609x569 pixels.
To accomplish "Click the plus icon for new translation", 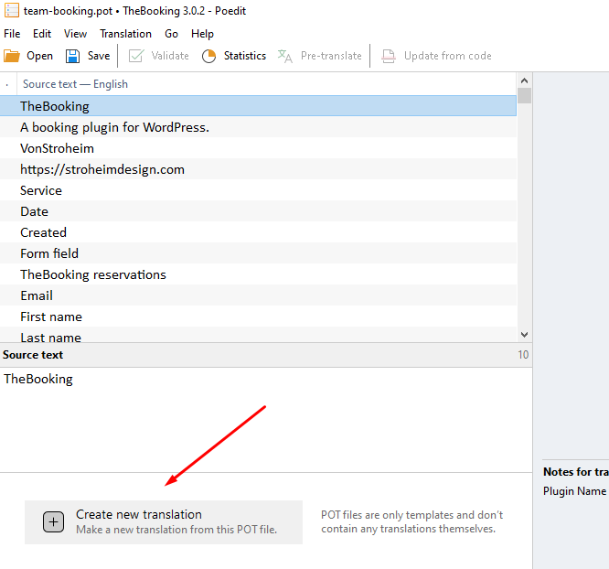I will 54,521.
